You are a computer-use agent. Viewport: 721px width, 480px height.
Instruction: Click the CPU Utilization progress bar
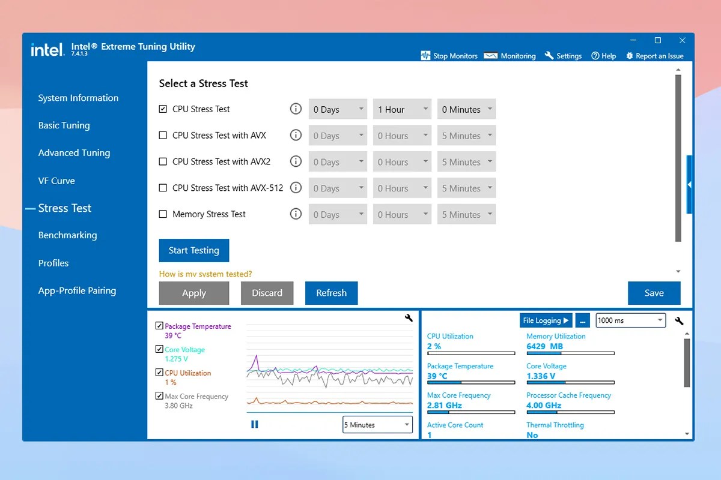[471, 353]
